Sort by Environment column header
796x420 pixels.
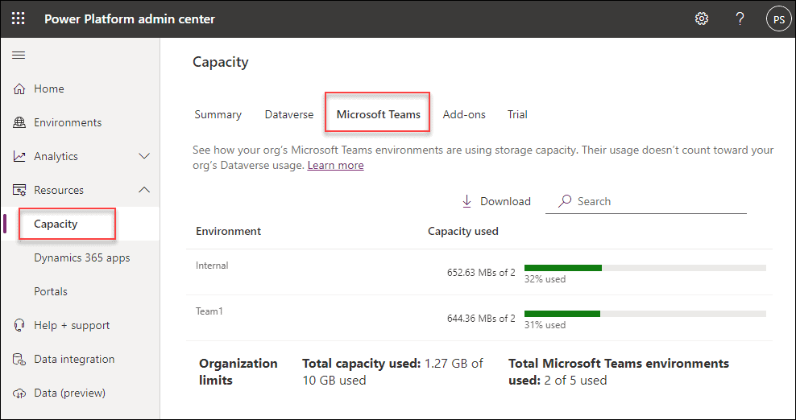pyautogui.click(x=229, y=231)
